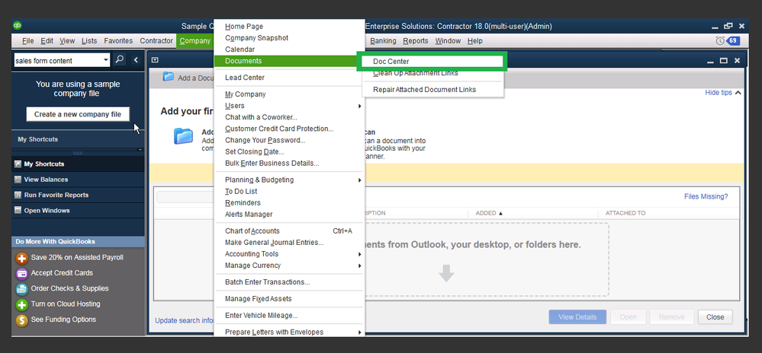Click Open Windows icon in sidebar
Screen dimensions: 762x353
(x=18, y=211)
